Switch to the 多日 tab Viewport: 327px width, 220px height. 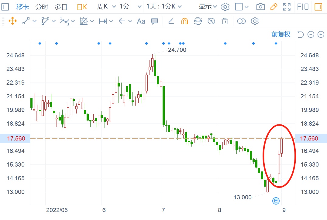[x=61, y=7]
